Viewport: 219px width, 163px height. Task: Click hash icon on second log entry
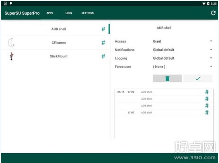click(x=207, y=99)
